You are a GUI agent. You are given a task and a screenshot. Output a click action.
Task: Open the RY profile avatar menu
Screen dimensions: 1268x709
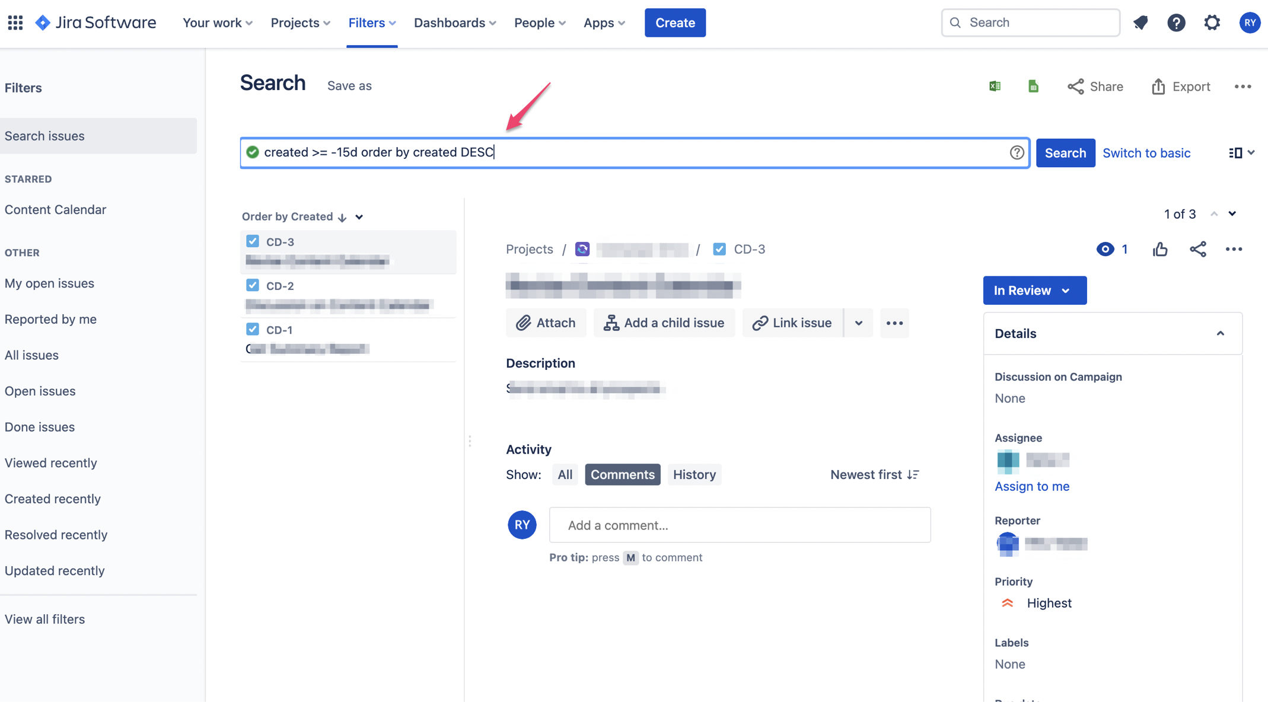click(1249, 23)
